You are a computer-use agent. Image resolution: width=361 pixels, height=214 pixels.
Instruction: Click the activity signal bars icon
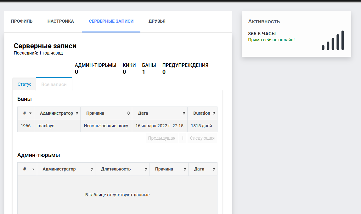[x=333, y=40]
